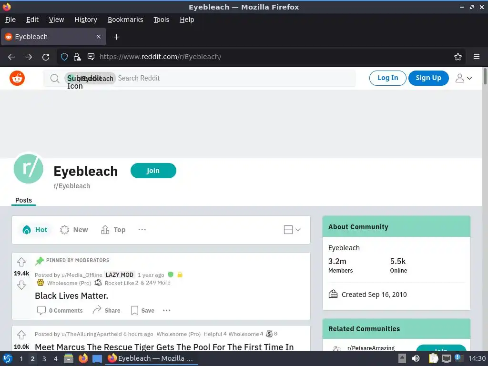
Task: Upvote the Black Lives Matter post
Action: (21, 262)
